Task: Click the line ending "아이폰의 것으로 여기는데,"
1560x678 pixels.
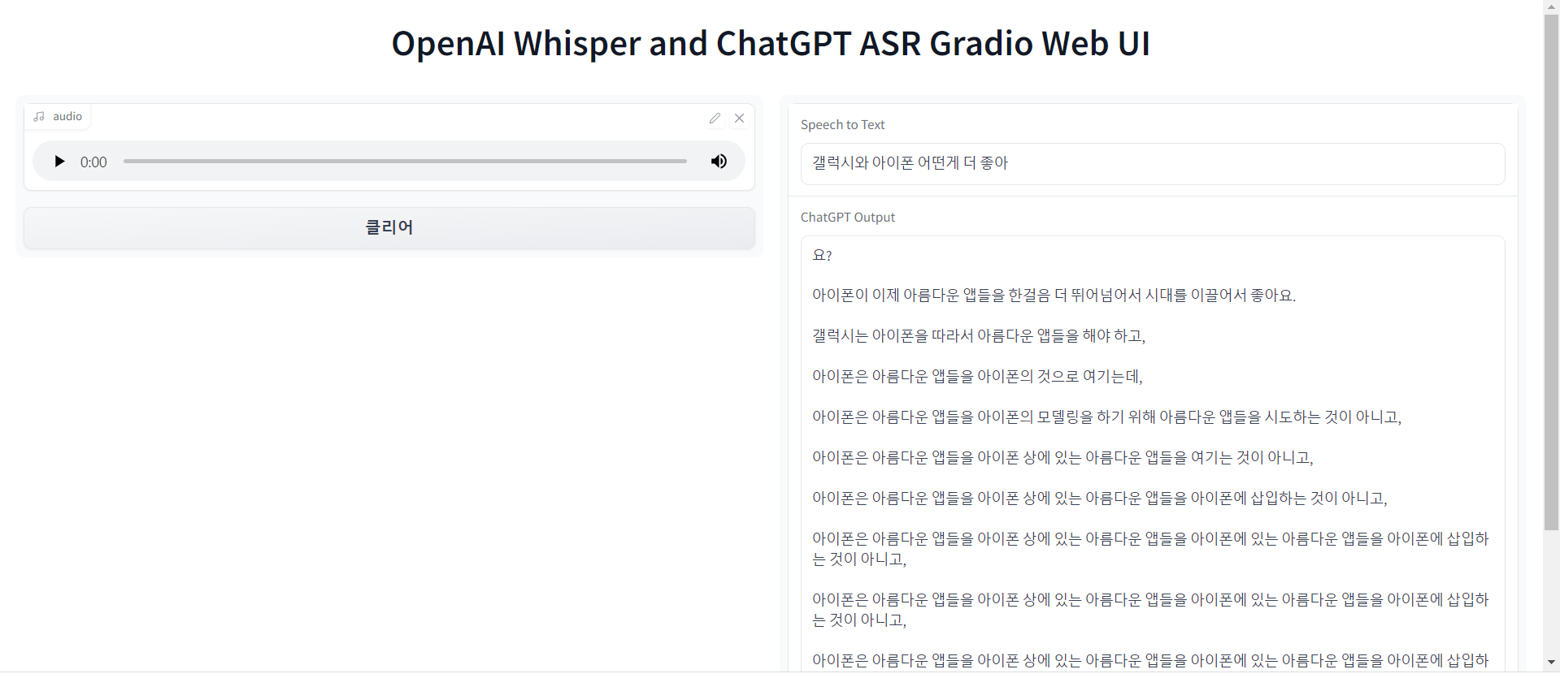Action: [977, 377]
